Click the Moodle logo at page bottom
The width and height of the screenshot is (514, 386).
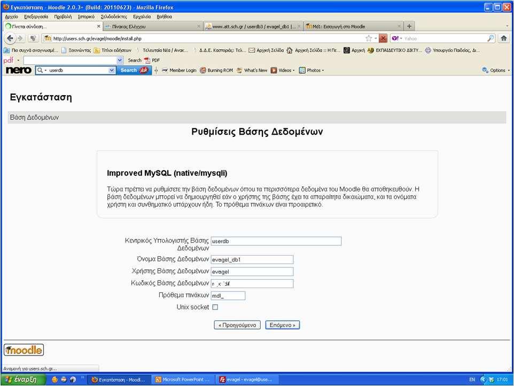point(24,350)
